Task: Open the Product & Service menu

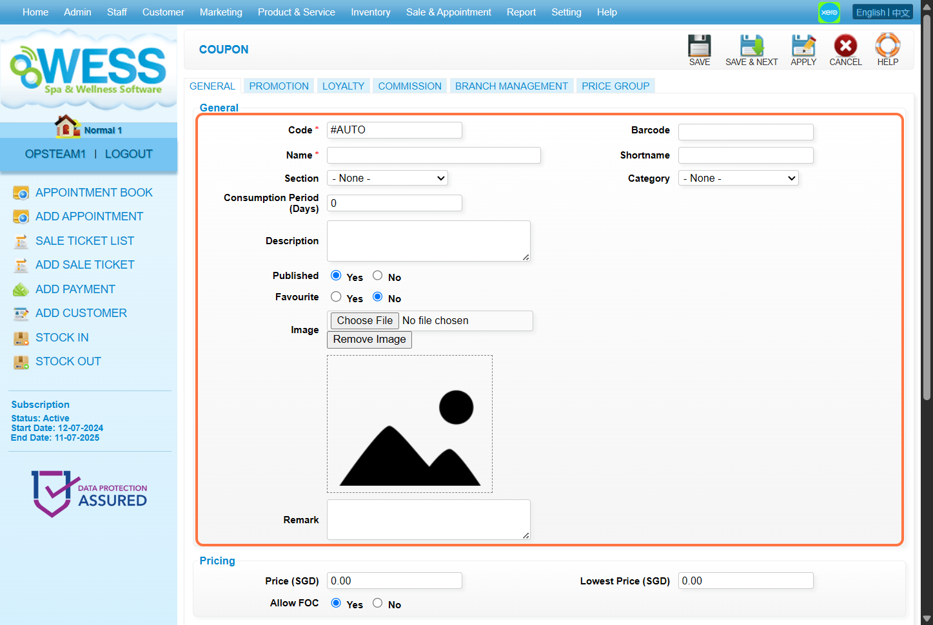Action: click(296, 12)
